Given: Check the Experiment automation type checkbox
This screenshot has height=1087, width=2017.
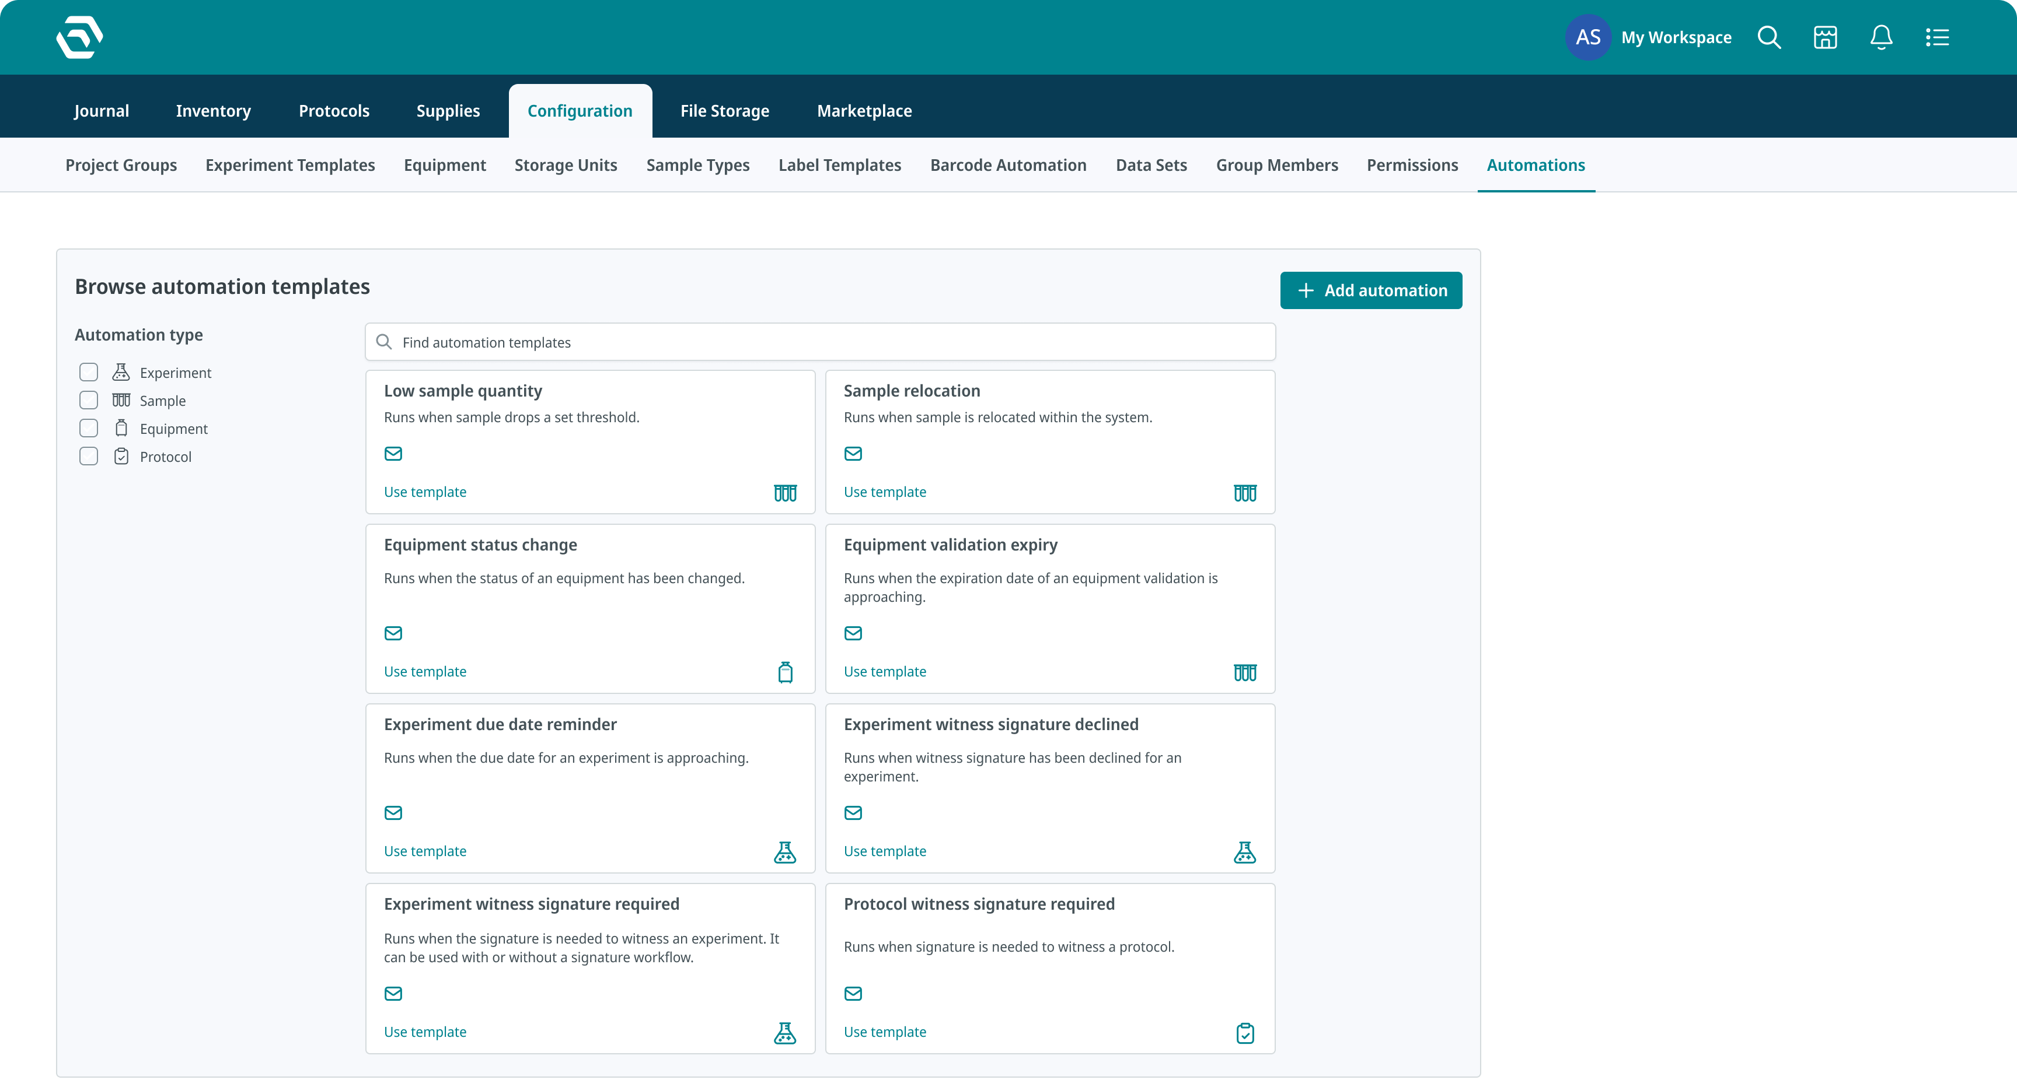Looking at the screenshot, I should (x=89, y=373).
